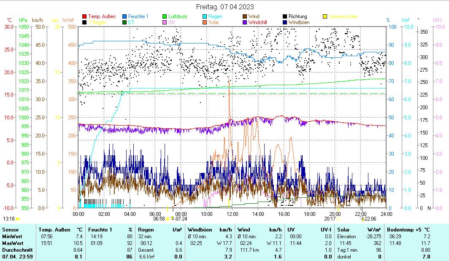Click the green Luftdruck legend swatch
The image size is (449, 261).
click(165, 16)
